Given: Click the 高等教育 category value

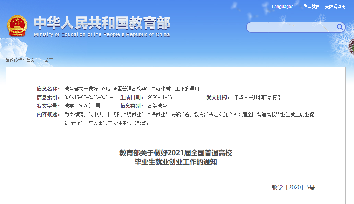Looking at the screenshot, I should click(x=157, y=106).
